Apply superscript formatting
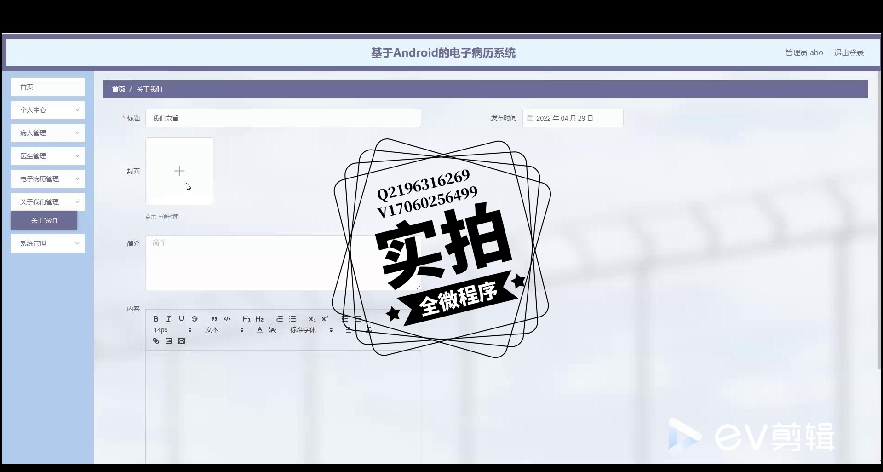 point(325,319)
